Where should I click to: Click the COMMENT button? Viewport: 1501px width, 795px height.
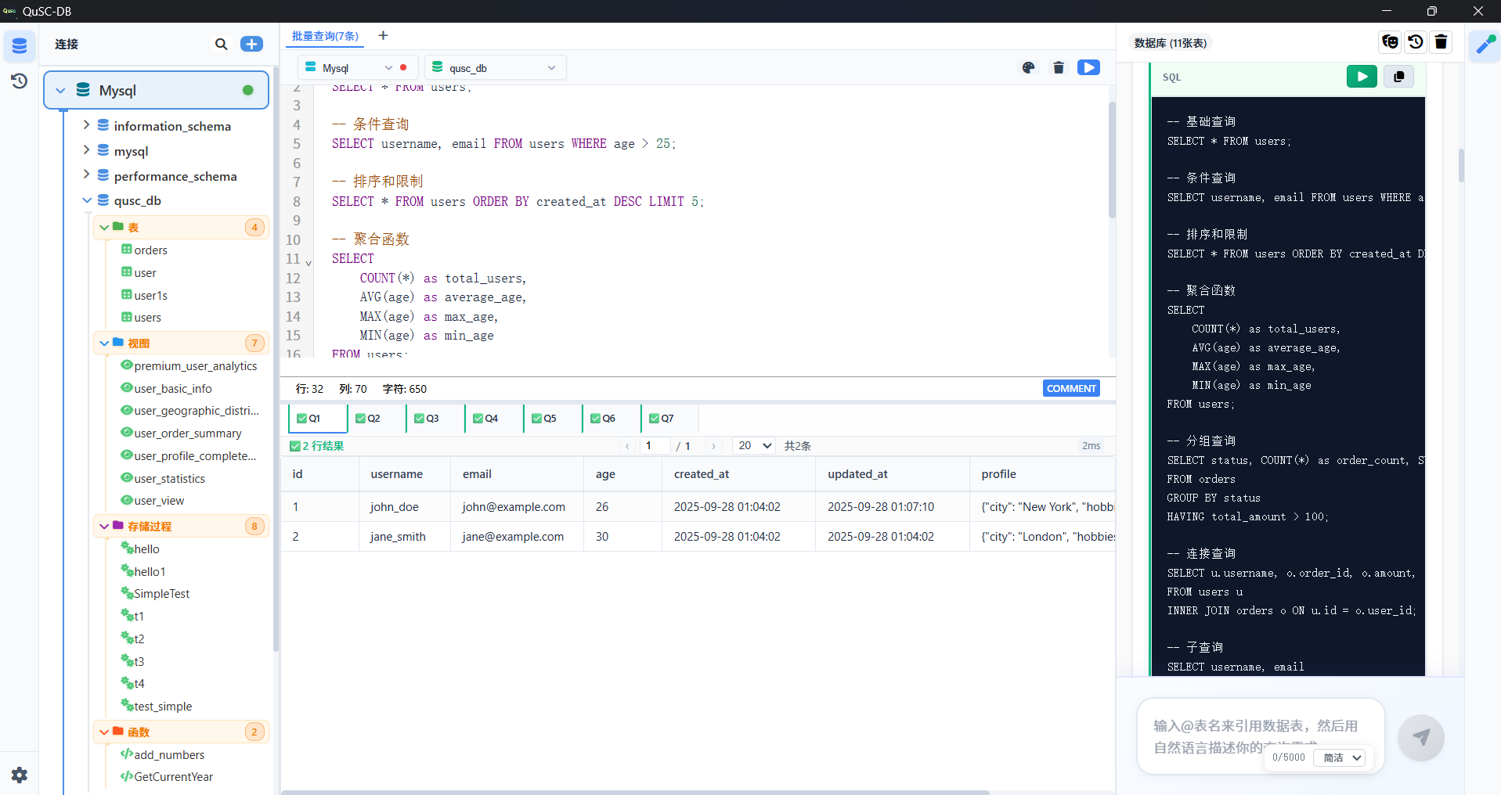tap(1071, 388)
